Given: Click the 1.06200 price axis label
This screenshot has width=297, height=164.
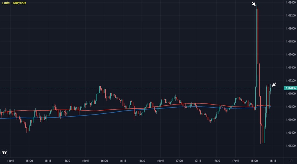Looking at the screenshot, I should click(x=290, y=146).
